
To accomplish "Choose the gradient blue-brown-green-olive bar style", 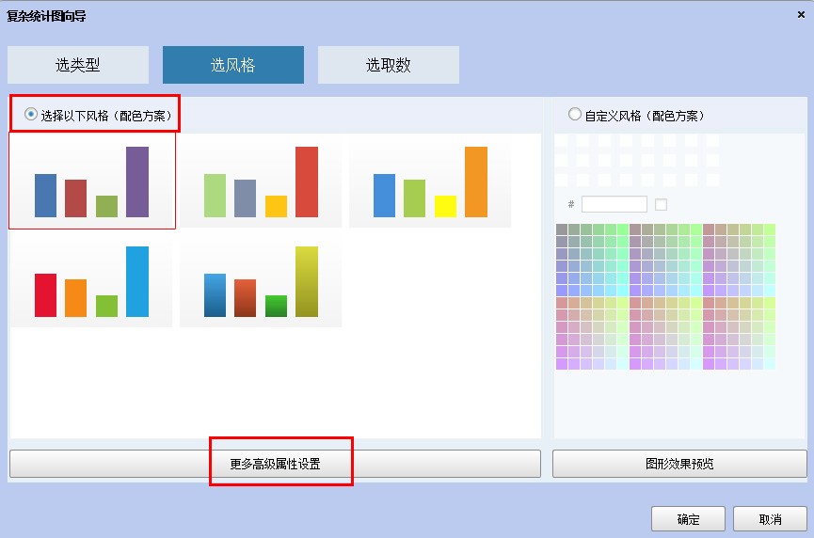I will click(x=261, y=280).
